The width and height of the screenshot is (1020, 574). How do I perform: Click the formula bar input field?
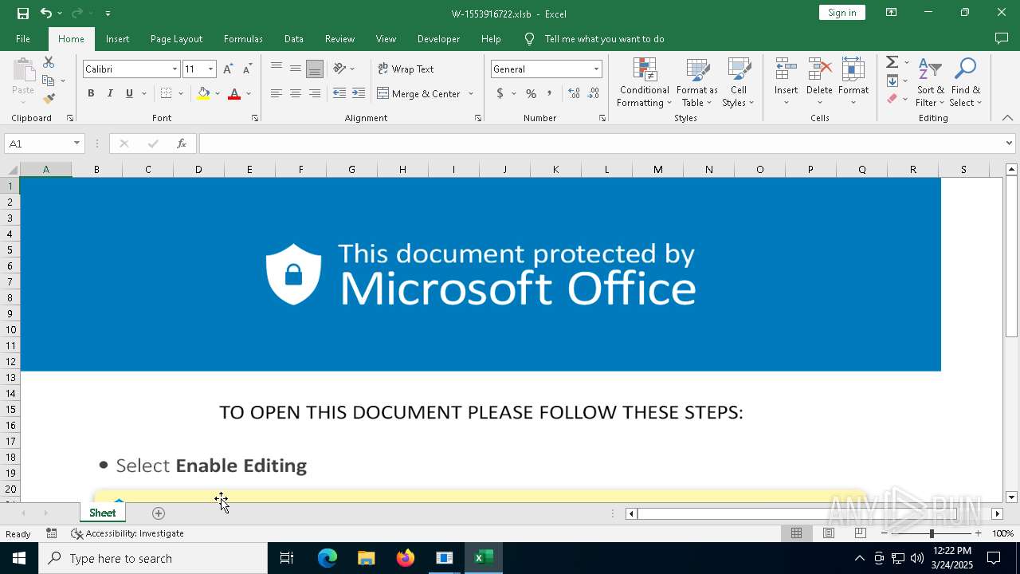(x=602, y=143)
